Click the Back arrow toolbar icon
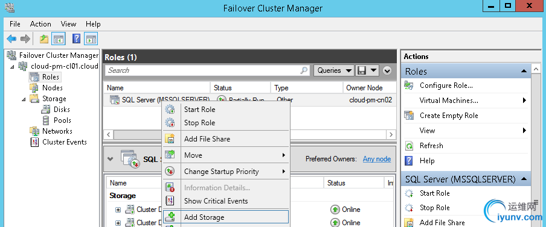546x227 pixels. 11,39
